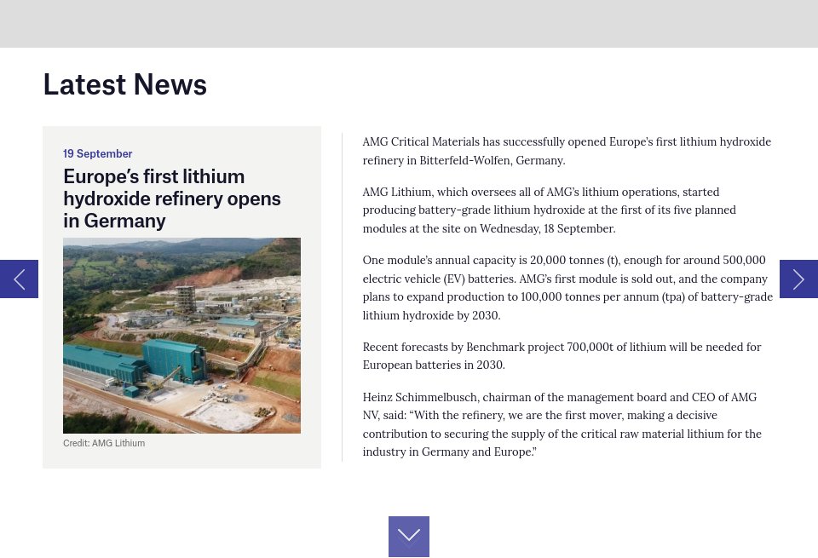Click the Heinz Schimmelbusch quote paragraph

562,424
